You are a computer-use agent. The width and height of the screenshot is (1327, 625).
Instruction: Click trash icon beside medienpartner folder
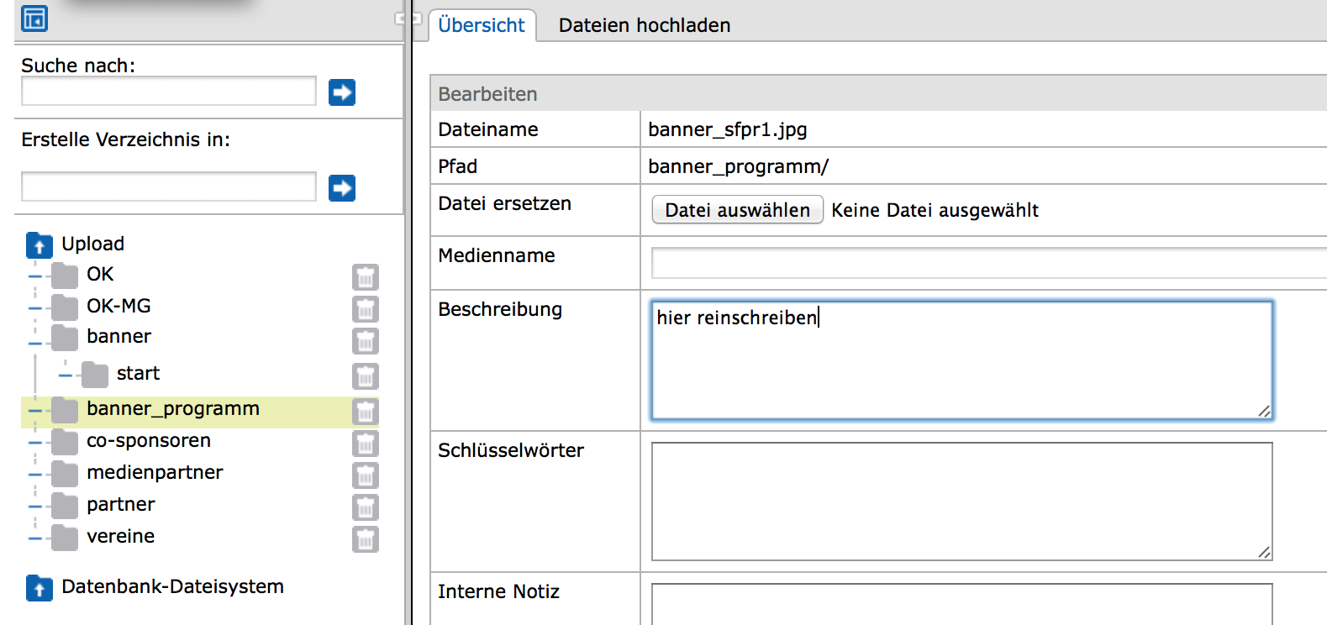click(x=365, y=475)
